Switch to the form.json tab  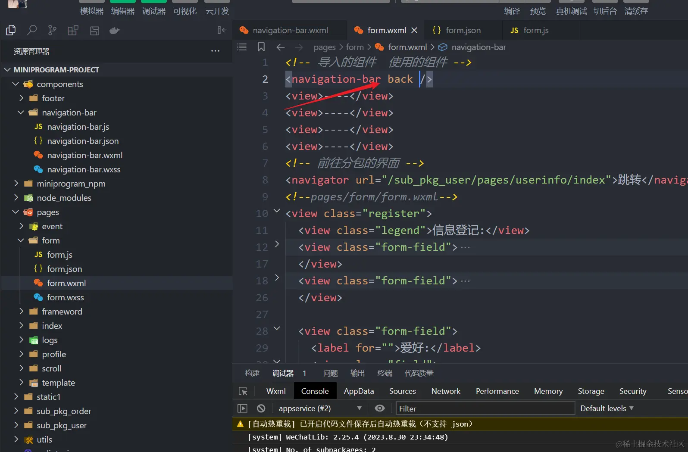463,30
